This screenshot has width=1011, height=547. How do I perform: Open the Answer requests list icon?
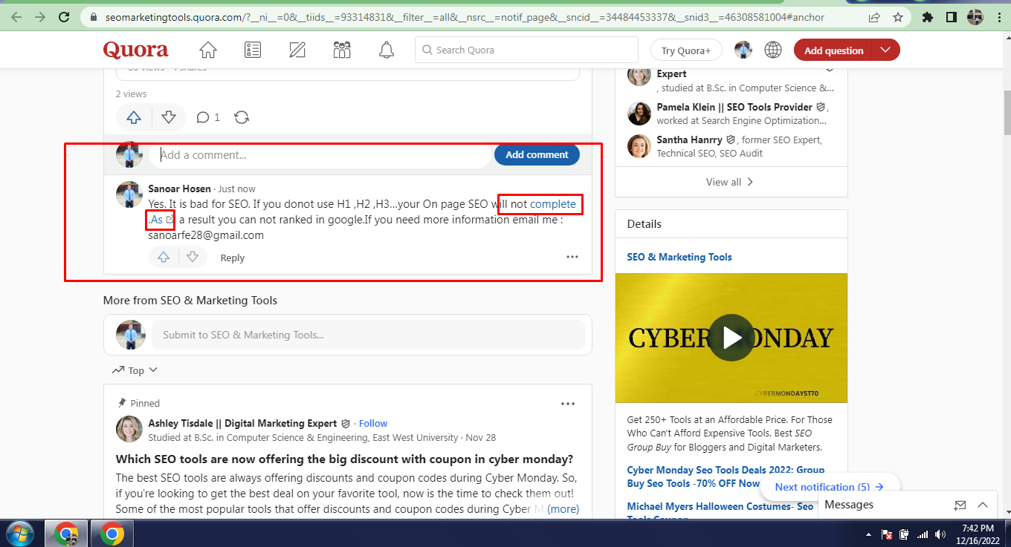point(252,50)
